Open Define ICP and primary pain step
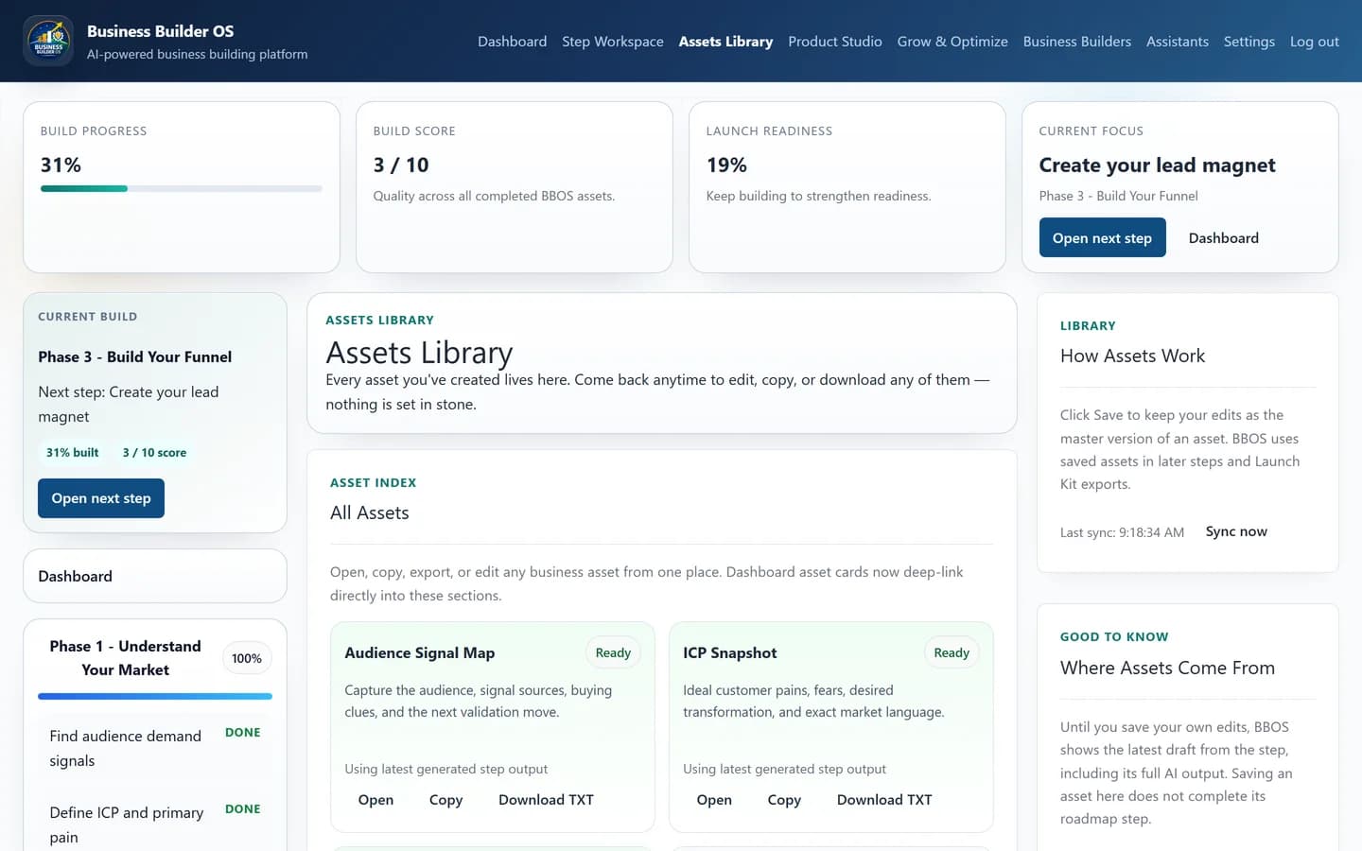1362x851 pixels. tap(155, 825)
